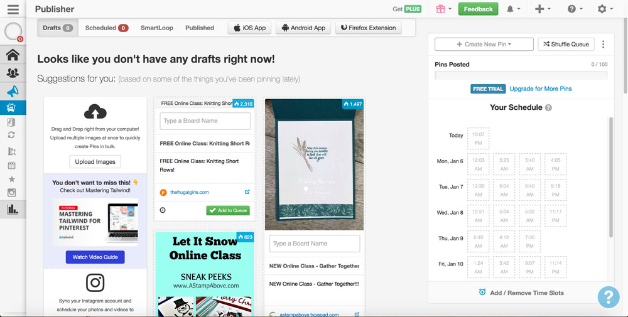Go to Home via sidebar house icon
The height and width of the screenshot is (317, 628).
tap(13, 55)
